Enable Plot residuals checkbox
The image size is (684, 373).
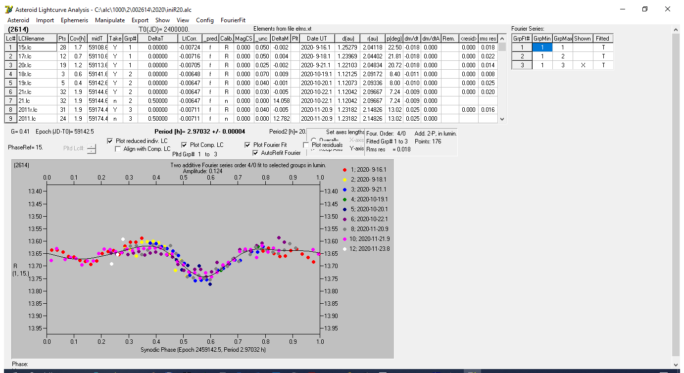(x=306, y=145)
